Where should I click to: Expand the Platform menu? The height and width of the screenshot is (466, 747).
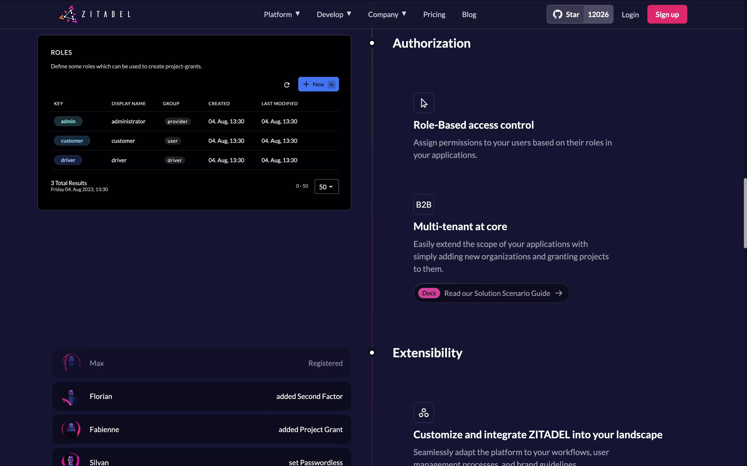[281, 14]
